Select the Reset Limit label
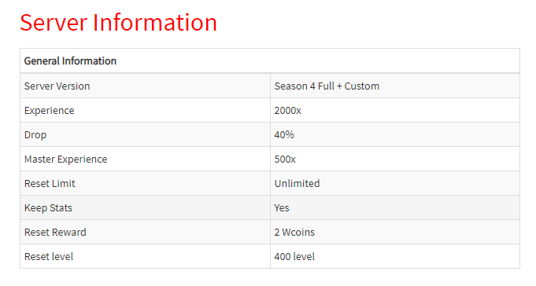This screenshot has height=286, width=536. tap(50, 184)
